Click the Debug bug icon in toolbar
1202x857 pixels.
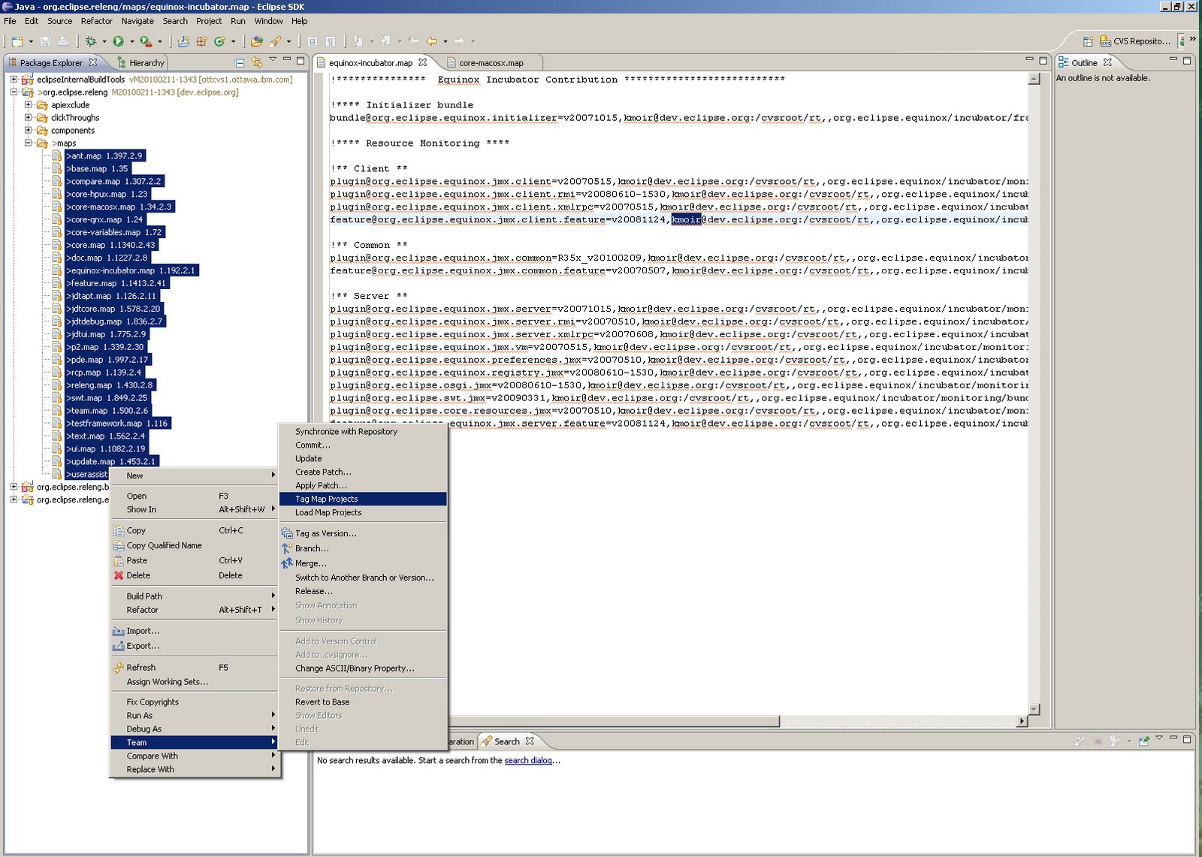91,41
